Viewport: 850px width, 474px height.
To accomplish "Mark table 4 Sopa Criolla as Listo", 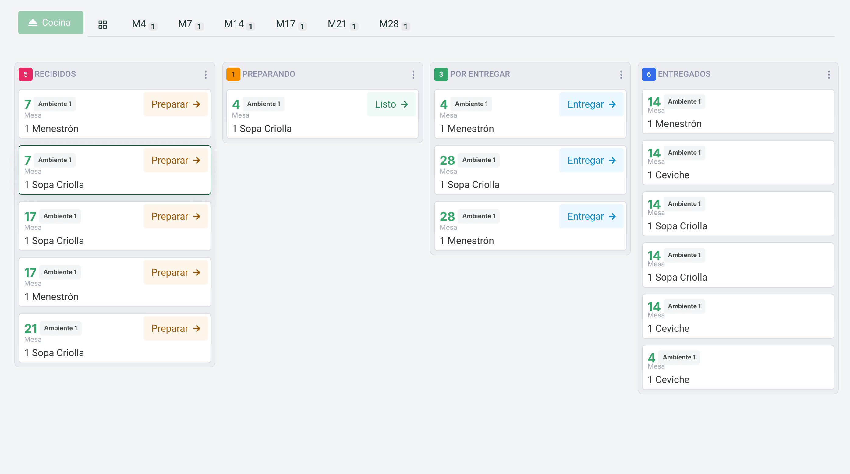I will click(391, 104).
